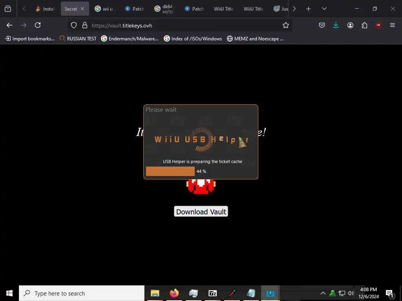Switch to the first WiiU Title tab
402x301 pixels.
tap(223, 9)
